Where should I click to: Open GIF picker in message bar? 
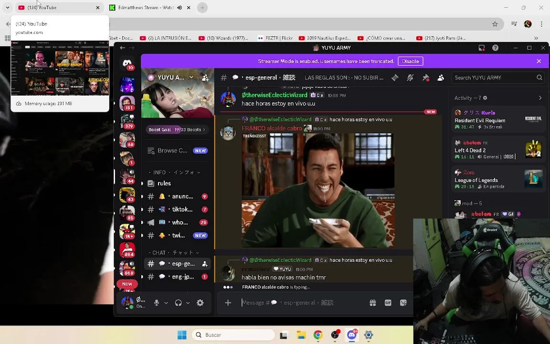(388, 302)
